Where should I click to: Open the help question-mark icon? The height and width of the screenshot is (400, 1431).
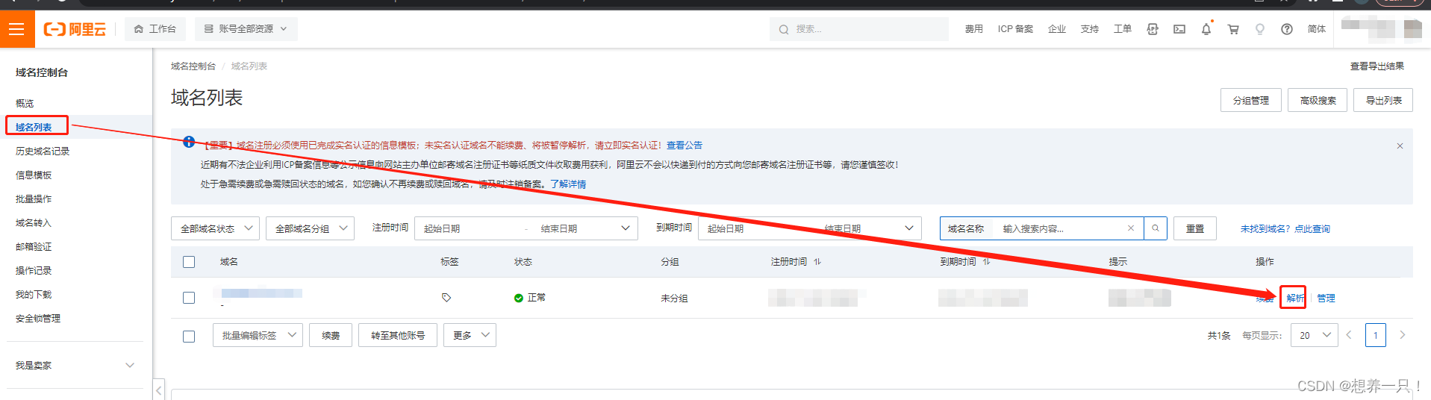[1287, 29]
